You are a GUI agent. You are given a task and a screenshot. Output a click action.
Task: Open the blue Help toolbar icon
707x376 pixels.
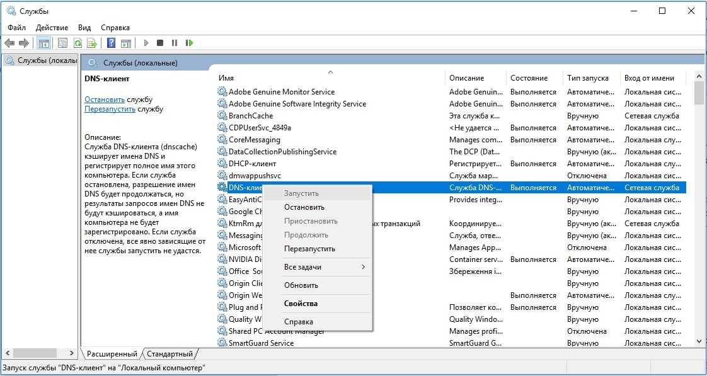(111, 43)
